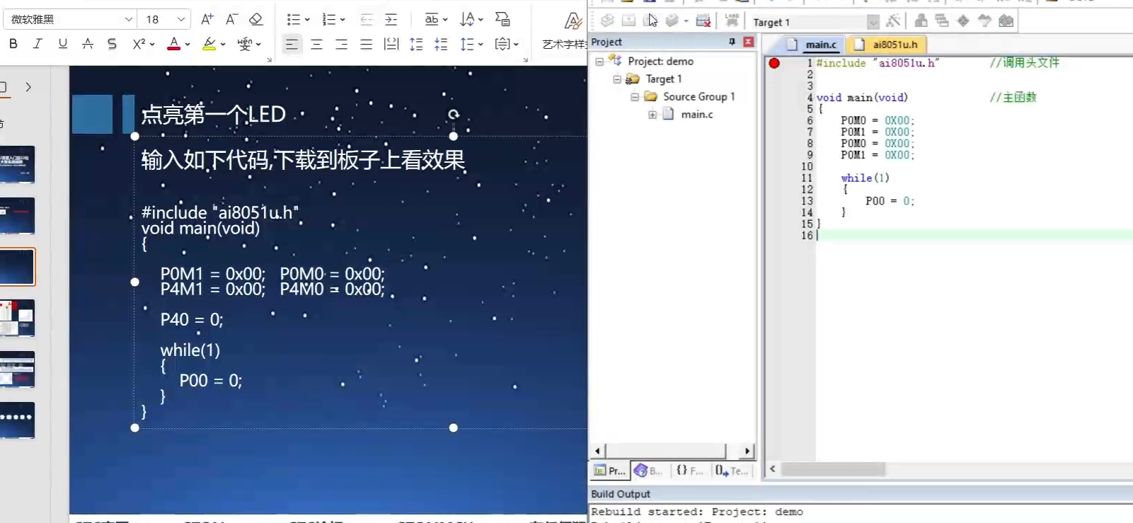
Task: Open the Templates (Te...) bottom tab
Action: click(731, 471)
